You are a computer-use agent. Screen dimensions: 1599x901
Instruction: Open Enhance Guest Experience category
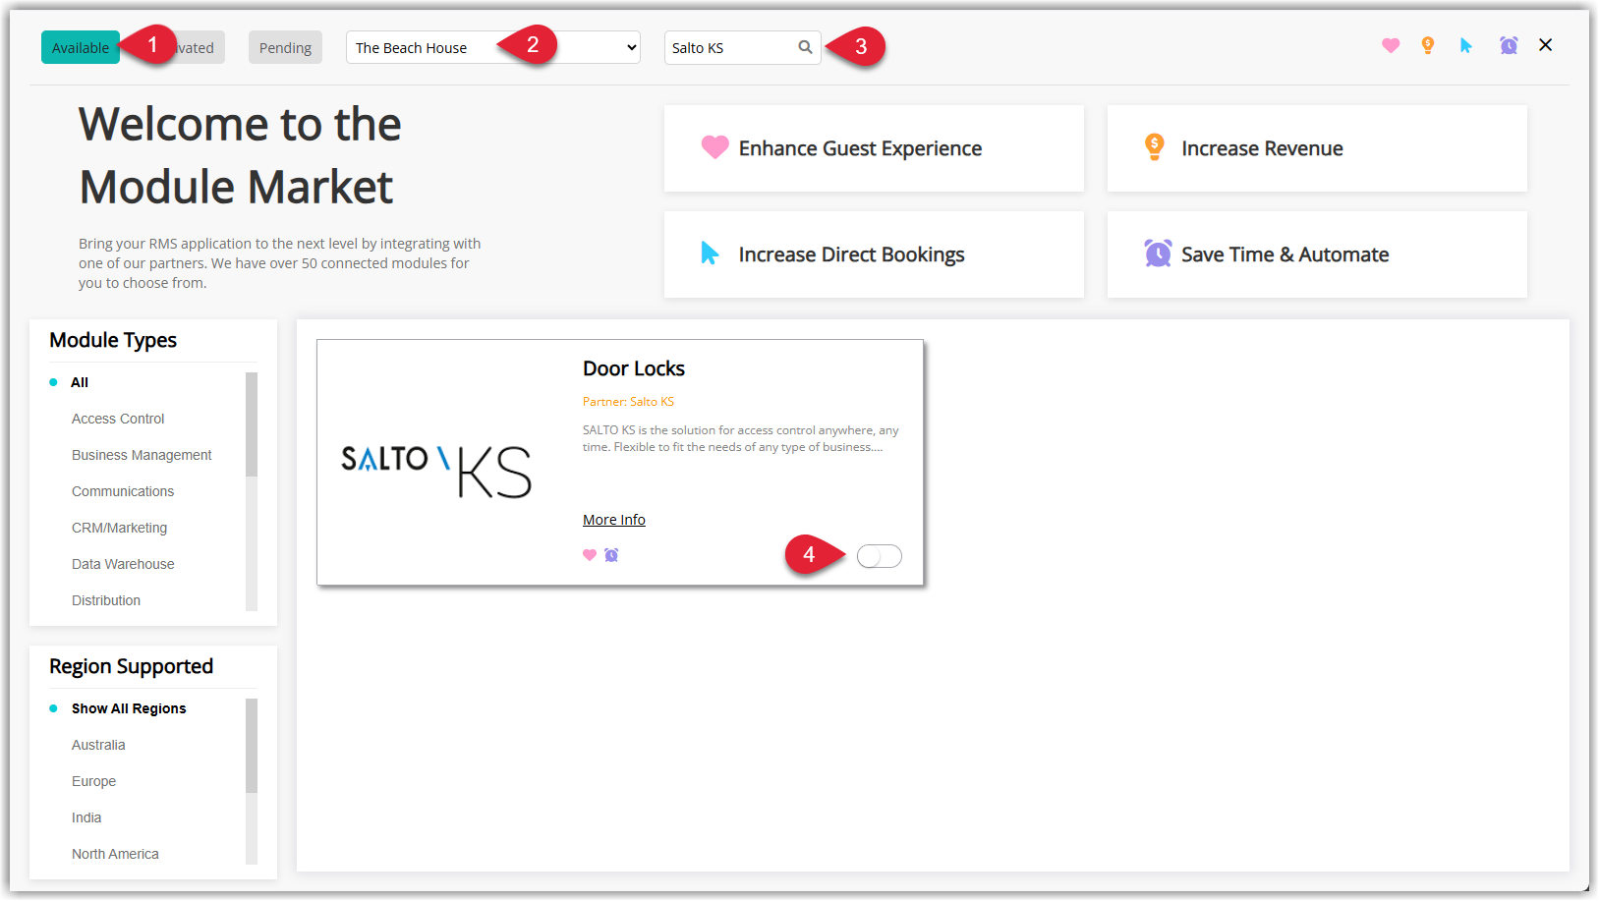(874, 148)
